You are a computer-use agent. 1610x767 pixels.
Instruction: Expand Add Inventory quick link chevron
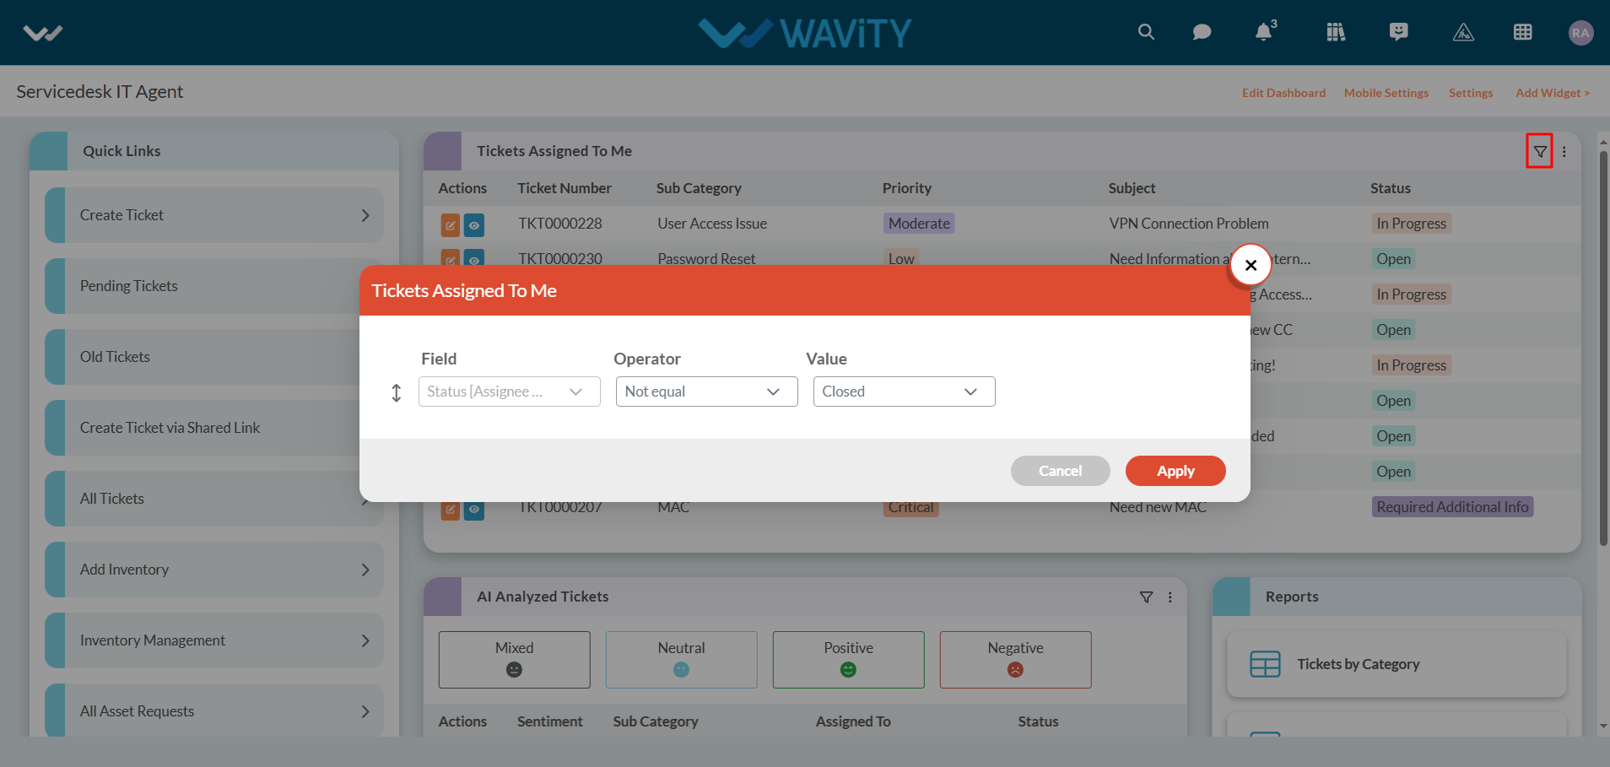(x=365, y=570)
